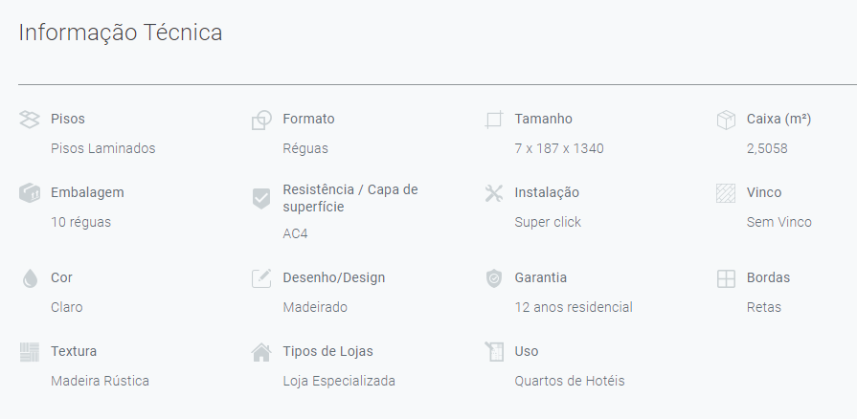The height and width of the screenshot is (419, 857).
Task: Click the Cor droplet icon
Action: (30, 278)
